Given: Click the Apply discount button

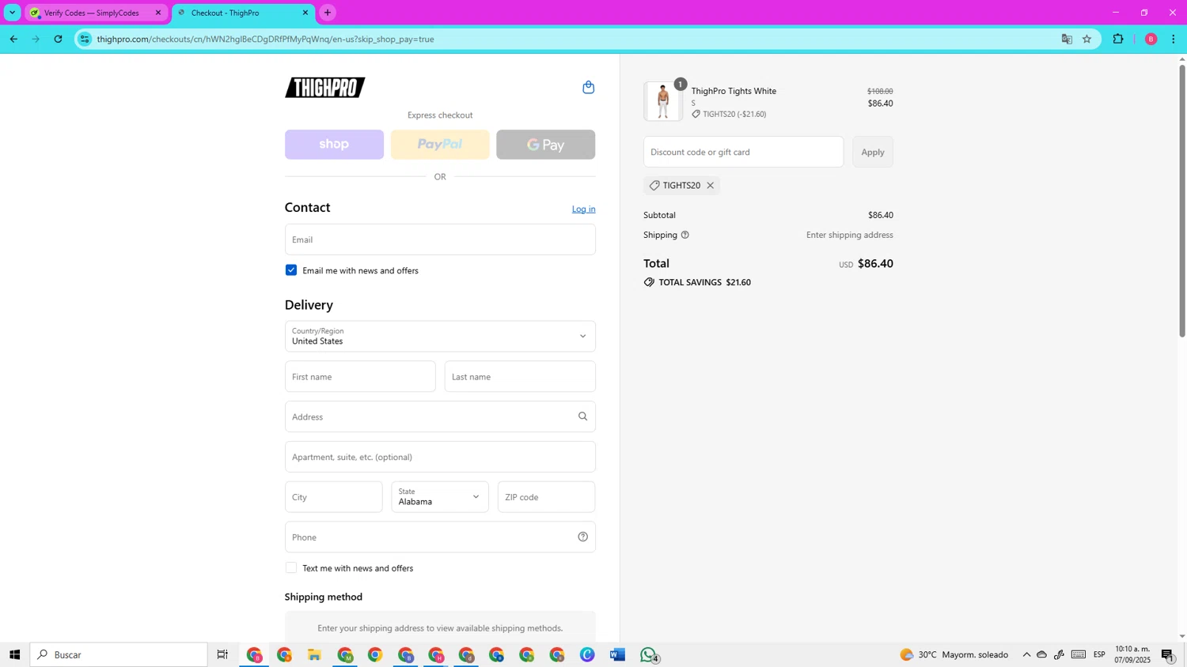Looking at the screenshot, I should tap(873, 152).
